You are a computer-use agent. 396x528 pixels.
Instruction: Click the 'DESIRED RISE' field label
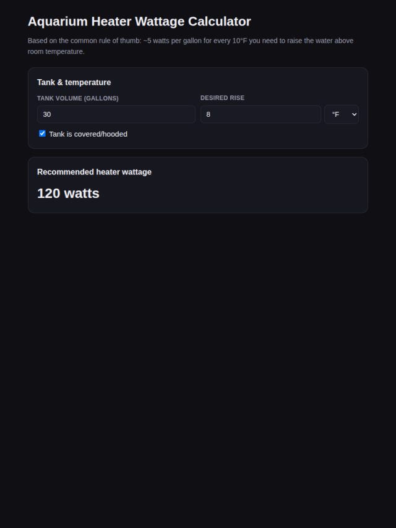point(222,98)
